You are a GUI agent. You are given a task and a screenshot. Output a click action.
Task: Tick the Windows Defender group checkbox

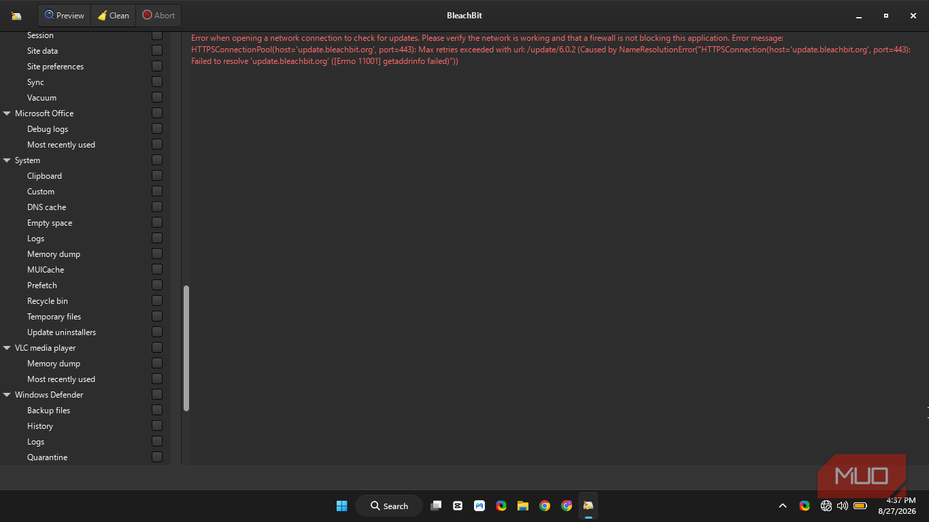coord(157,395)
